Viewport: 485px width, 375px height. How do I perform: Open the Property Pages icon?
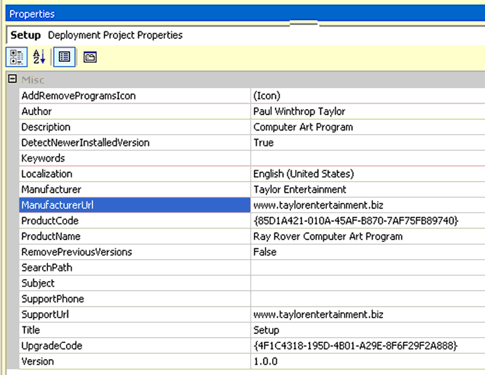click(x=90, y=57)
